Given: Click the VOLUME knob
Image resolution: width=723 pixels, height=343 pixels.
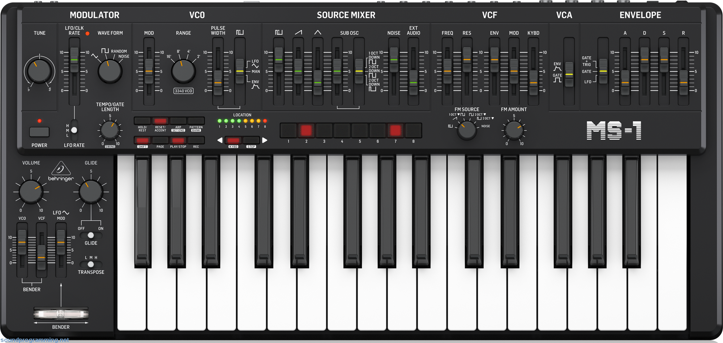Looking at the screenshot, I should [x=31, y=192].
